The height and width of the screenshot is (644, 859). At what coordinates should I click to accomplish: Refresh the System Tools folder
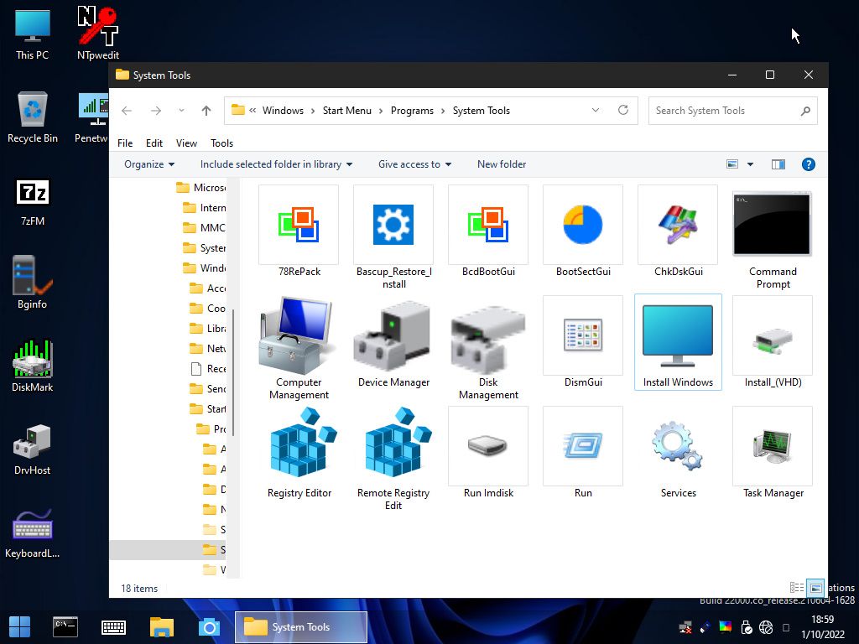[x=623, y=110]
